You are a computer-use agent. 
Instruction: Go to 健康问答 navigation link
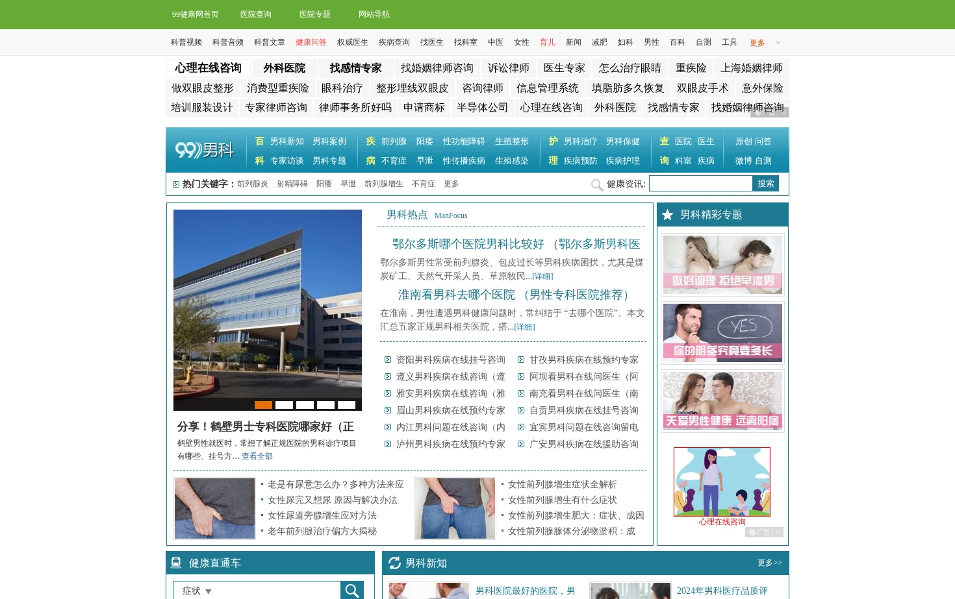tap(311, 42)
